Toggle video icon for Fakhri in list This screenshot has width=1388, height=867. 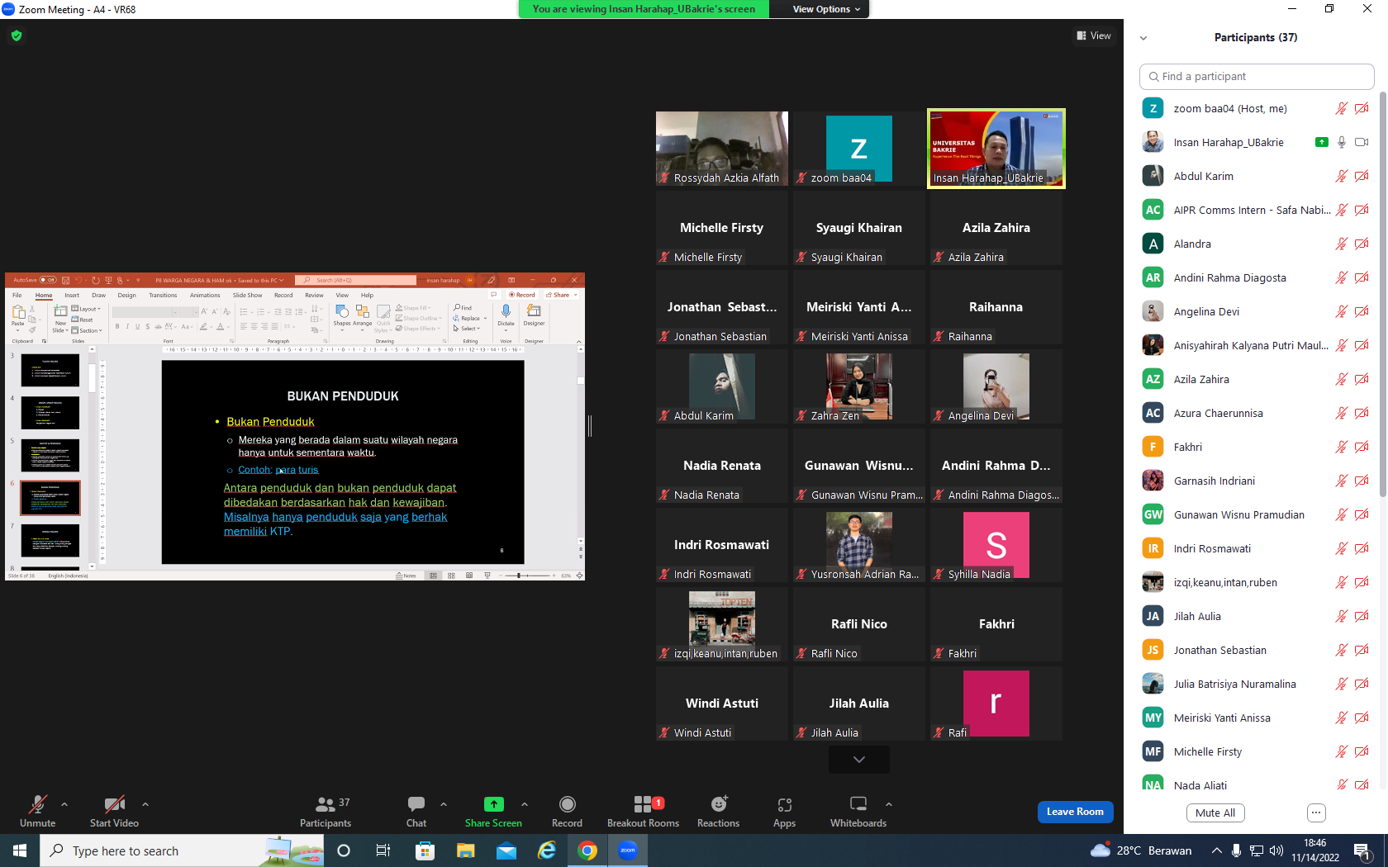tap(1362, 447)
